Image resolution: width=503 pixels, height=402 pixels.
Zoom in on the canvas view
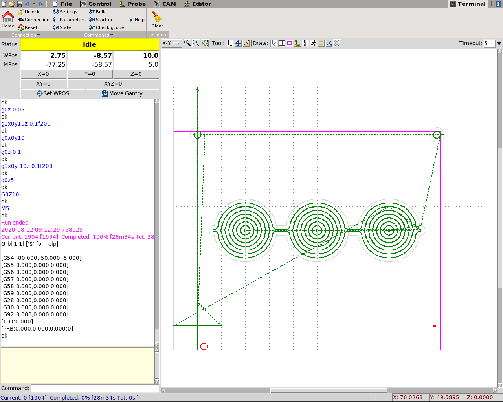(187, 43)
